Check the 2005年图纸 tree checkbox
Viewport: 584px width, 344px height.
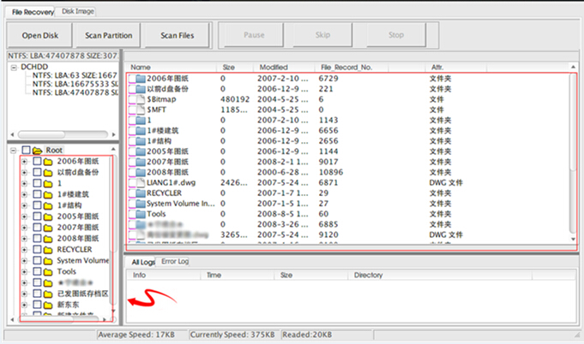37,216
